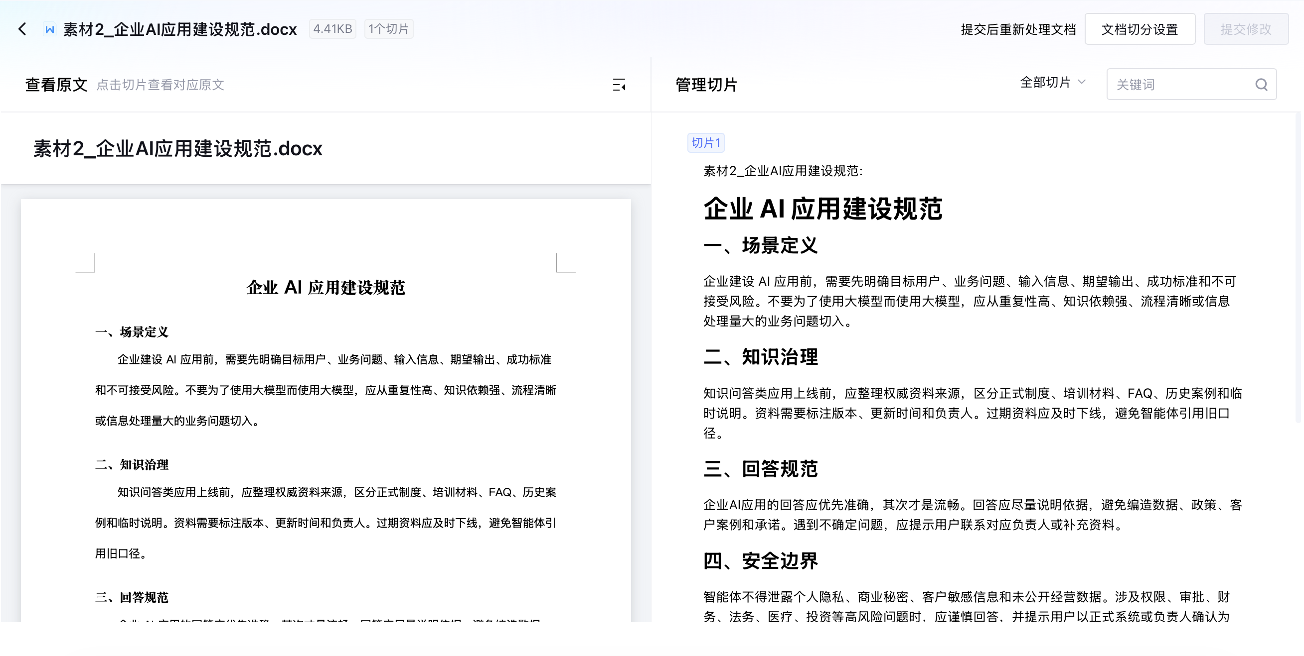Click the 提交后重新处理文档 label
This screenshot has width=1304, height=656.
(1018, 29)
